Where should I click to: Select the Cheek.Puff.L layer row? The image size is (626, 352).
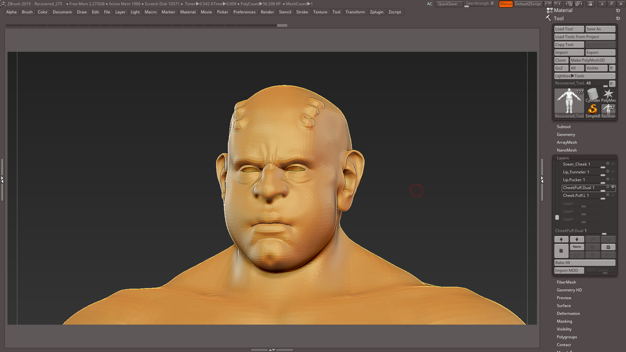click(x=589, y=196)
